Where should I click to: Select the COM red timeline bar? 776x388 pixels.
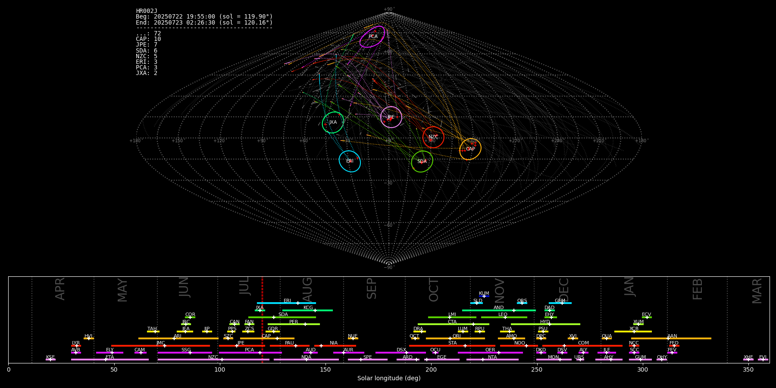click(582, 345)
